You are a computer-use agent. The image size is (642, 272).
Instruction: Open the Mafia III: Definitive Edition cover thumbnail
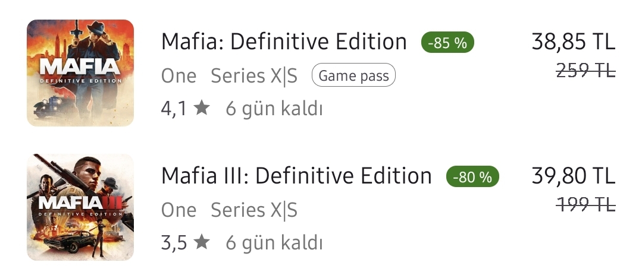(x=80, y=207)
